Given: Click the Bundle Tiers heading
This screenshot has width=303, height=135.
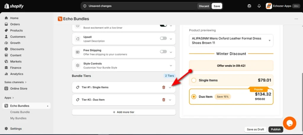Looking at the screenshot, I should click(81, 76).
